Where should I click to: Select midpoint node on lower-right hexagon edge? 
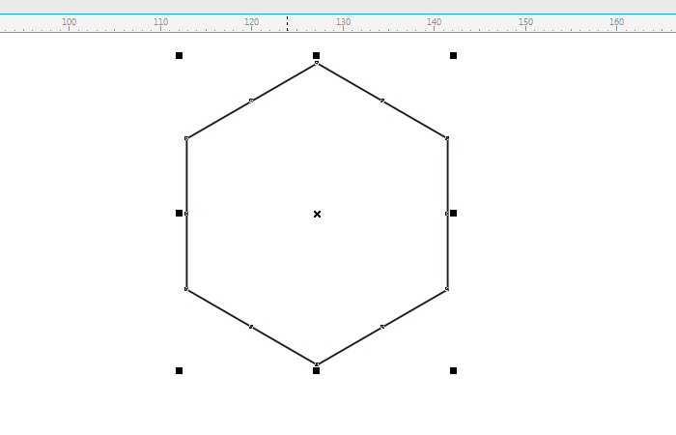point(382,327)
